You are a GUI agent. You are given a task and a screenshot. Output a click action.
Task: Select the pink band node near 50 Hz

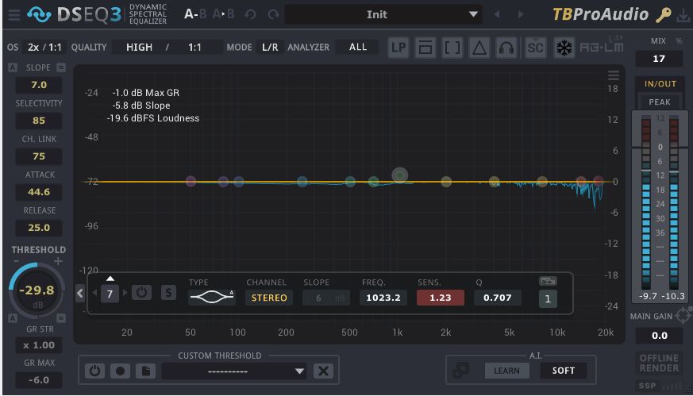(x=191, y=181)
